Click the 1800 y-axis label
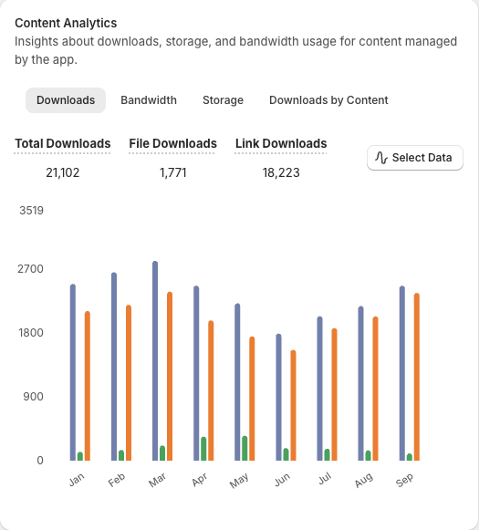Screen dimensions: 479x530 31,333
